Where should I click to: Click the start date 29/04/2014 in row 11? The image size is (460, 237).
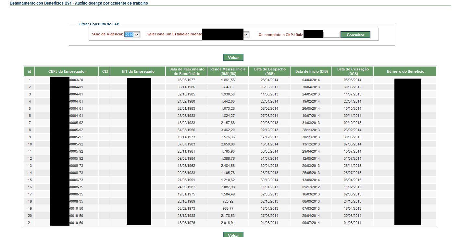[311, 151]
